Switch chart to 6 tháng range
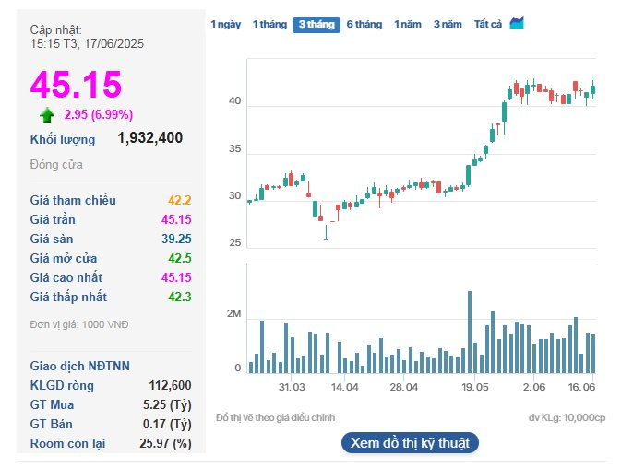This screenshot has width=633, height=468. 364,25
